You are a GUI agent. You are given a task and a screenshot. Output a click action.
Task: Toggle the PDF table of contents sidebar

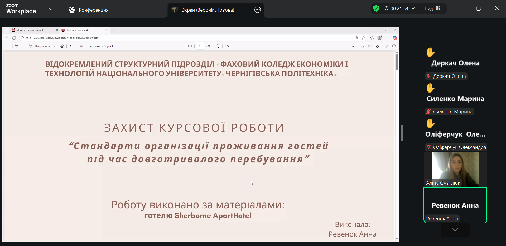pos(8,46)
